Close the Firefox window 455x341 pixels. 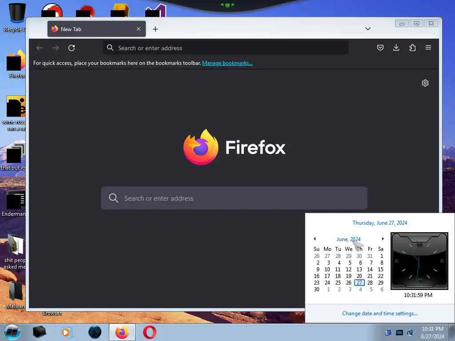coord(431,24)
